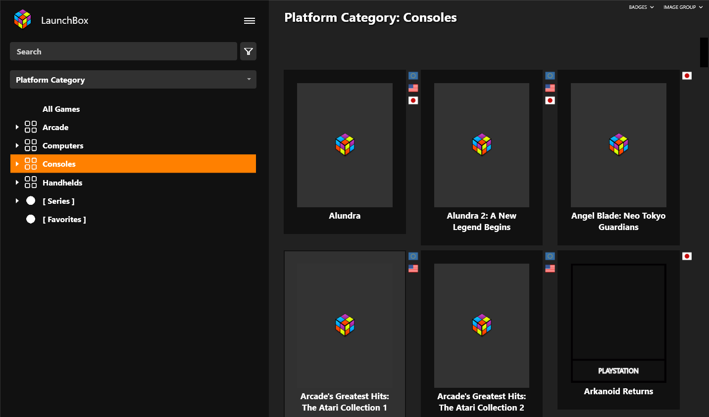709x417 pixels.
Task: Select Arcade's Greatest Hits Atari Collection 1 cover
Action: tap(345, 325)
